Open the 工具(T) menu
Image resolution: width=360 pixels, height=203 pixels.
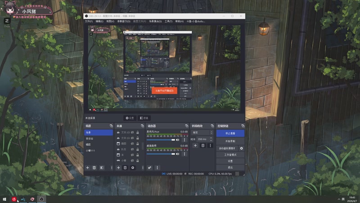[x=168, y=21]
